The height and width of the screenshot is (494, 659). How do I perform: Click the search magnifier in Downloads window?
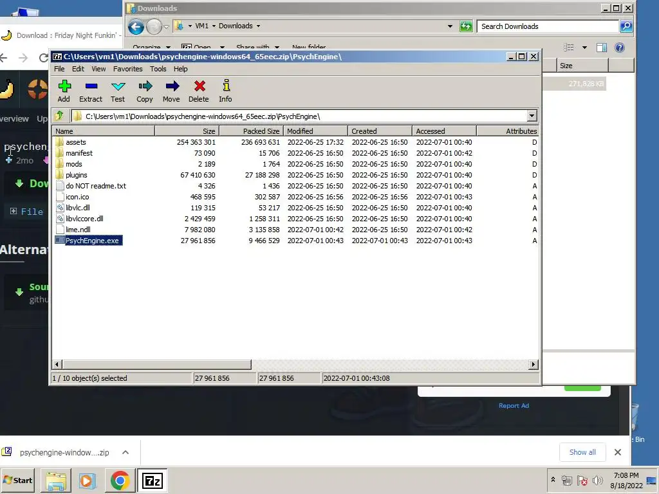tap(626, 26)
